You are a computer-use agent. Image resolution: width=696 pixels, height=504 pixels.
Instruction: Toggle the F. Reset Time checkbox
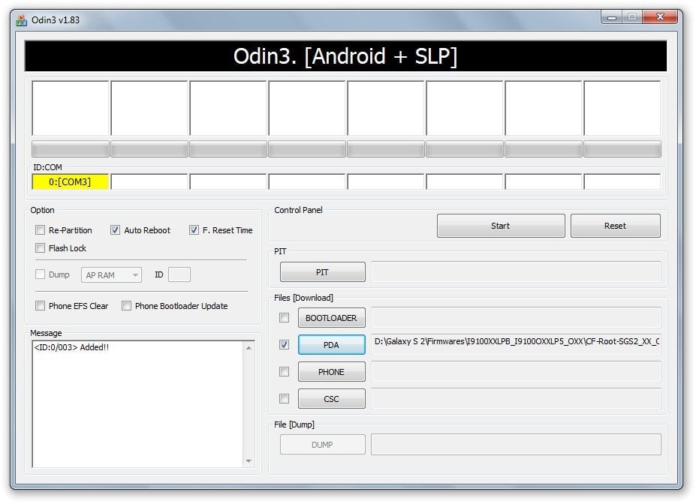click(194, 230)
